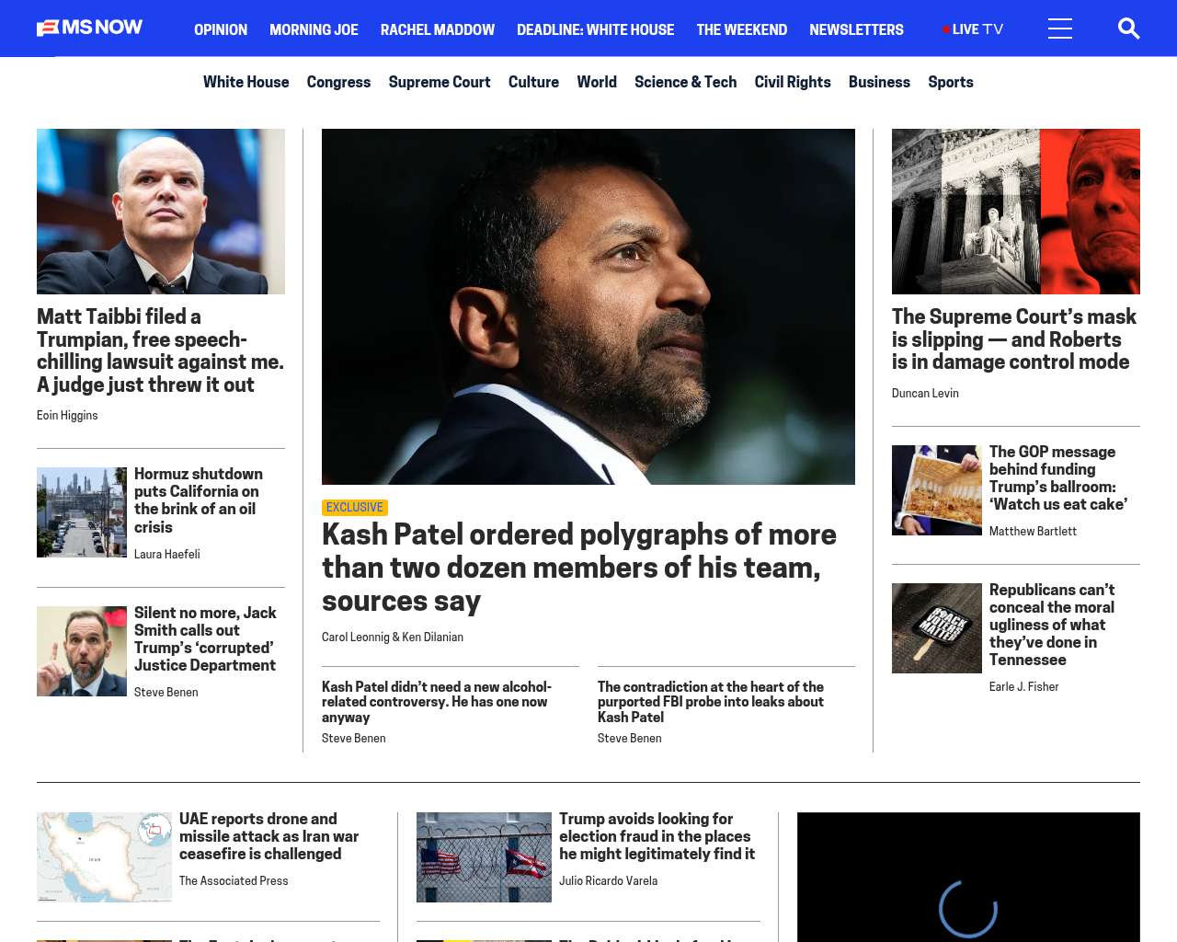Open the Matt Taibbi lawsuit article
The image size is (1177, 942).
(160, 350)
